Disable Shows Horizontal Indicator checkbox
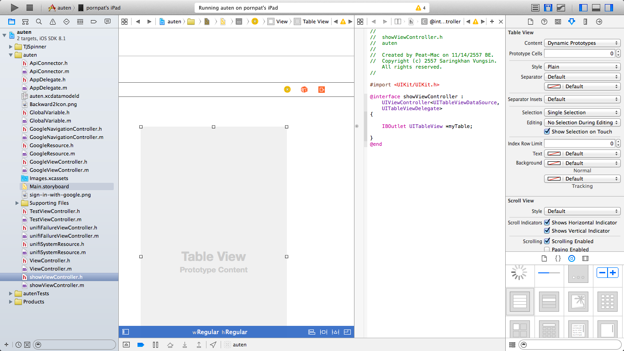Screen dimensions: 624x351 (547, 223)
